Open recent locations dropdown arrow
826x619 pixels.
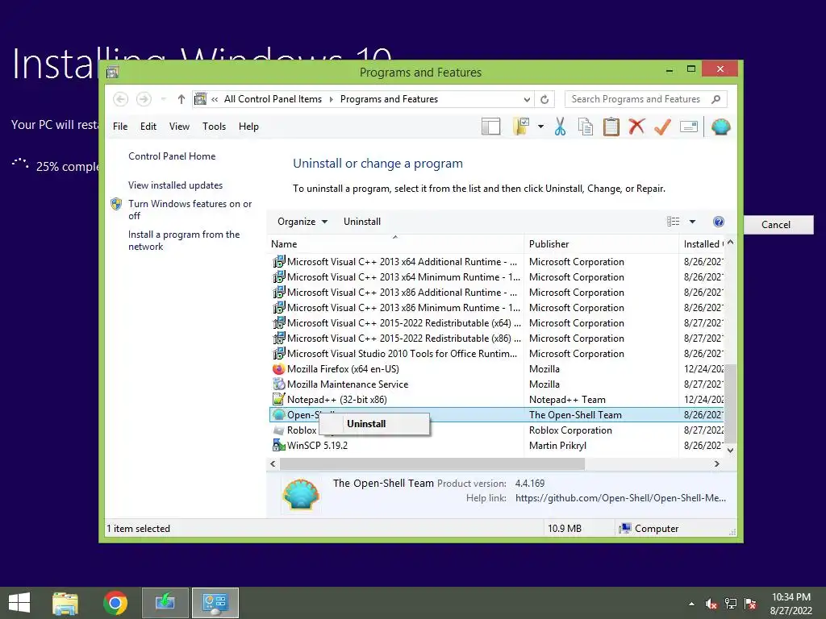click(163, 99)
